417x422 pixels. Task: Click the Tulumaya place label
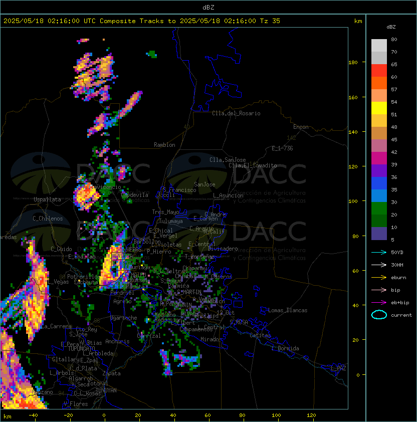171,221
